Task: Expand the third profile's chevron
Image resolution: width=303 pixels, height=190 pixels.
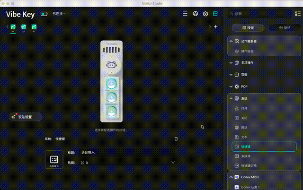Action: (x=34, y=32)
